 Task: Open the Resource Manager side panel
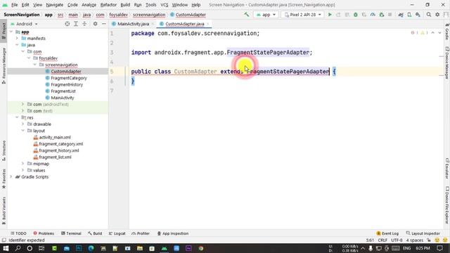tap(4, 65)
